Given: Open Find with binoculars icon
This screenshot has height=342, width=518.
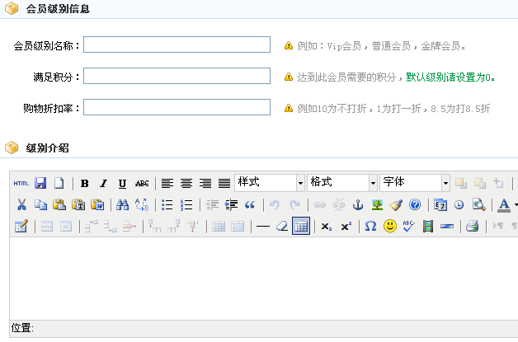Looking at the screenshot, I should [123, 204].
